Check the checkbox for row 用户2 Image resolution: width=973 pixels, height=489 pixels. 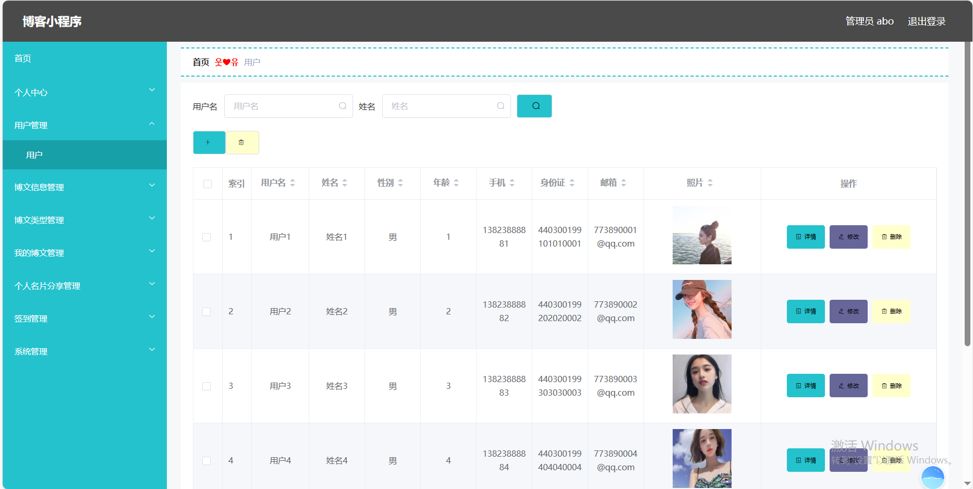(206, 312)
